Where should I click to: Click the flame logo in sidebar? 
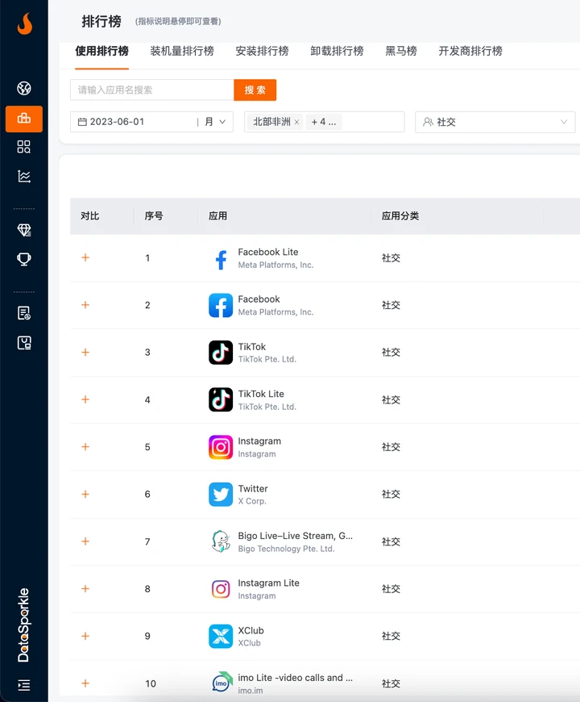tap(25, 23)
